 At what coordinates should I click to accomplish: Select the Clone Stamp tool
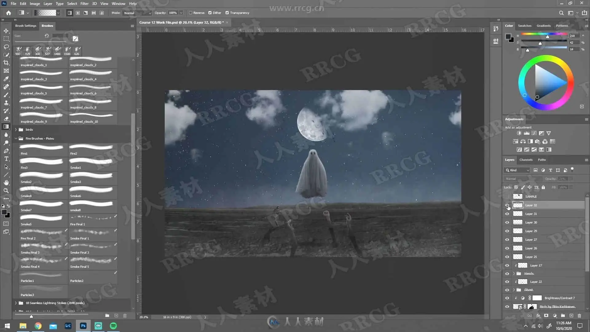coord(6,103)
